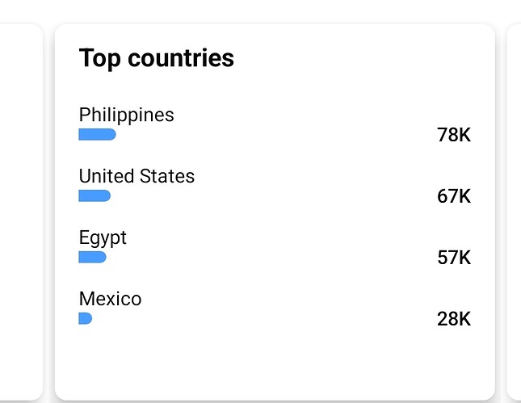
Task: Click the 28K value for Mexico
Action: point(454,319)
